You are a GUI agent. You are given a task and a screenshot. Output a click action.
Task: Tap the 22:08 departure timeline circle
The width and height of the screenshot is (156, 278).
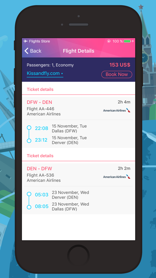point(29,128)
